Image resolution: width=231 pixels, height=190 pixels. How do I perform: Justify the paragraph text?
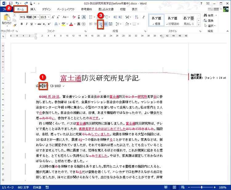[105, 24]
